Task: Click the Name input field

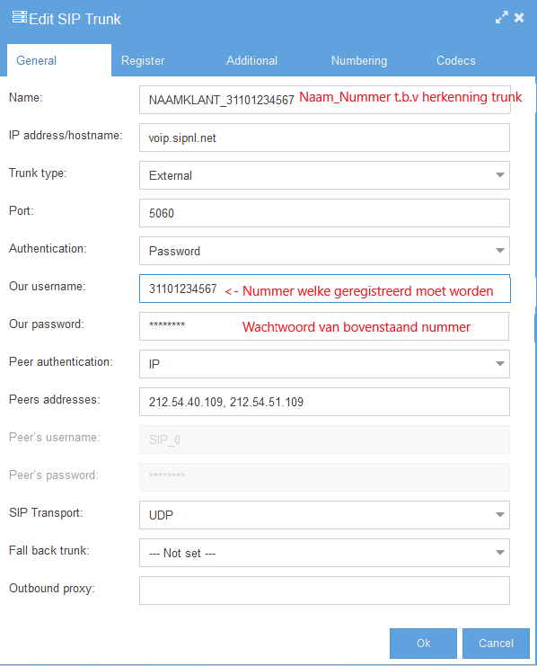Action: pyautogui.click(x=324, y=100)
